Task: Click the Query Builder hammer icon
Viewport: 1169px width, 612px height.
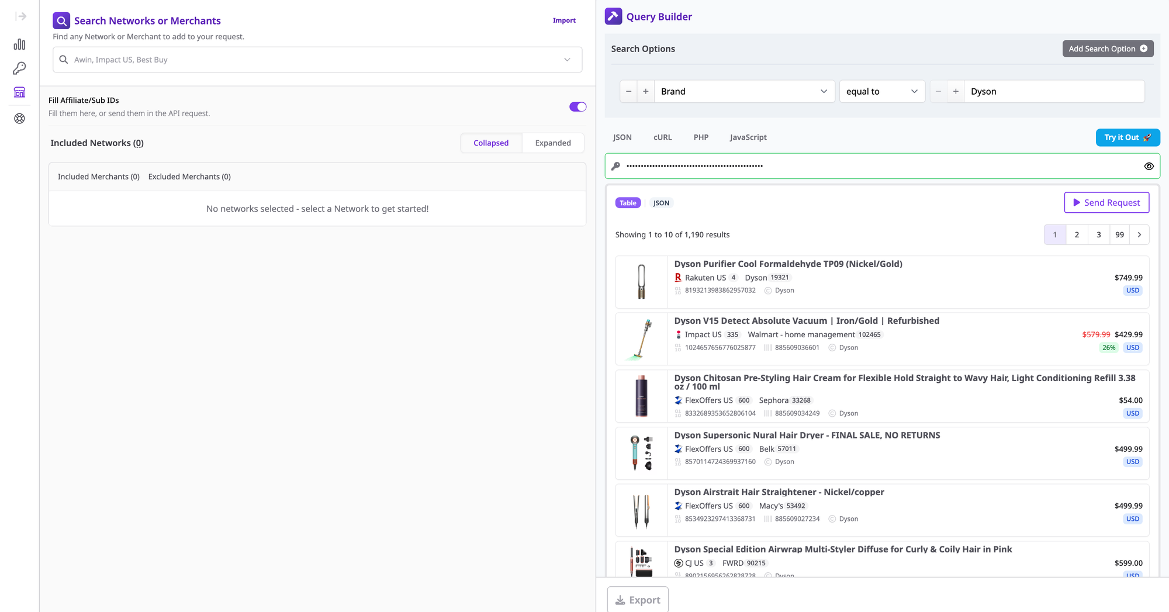Action: 613,16
